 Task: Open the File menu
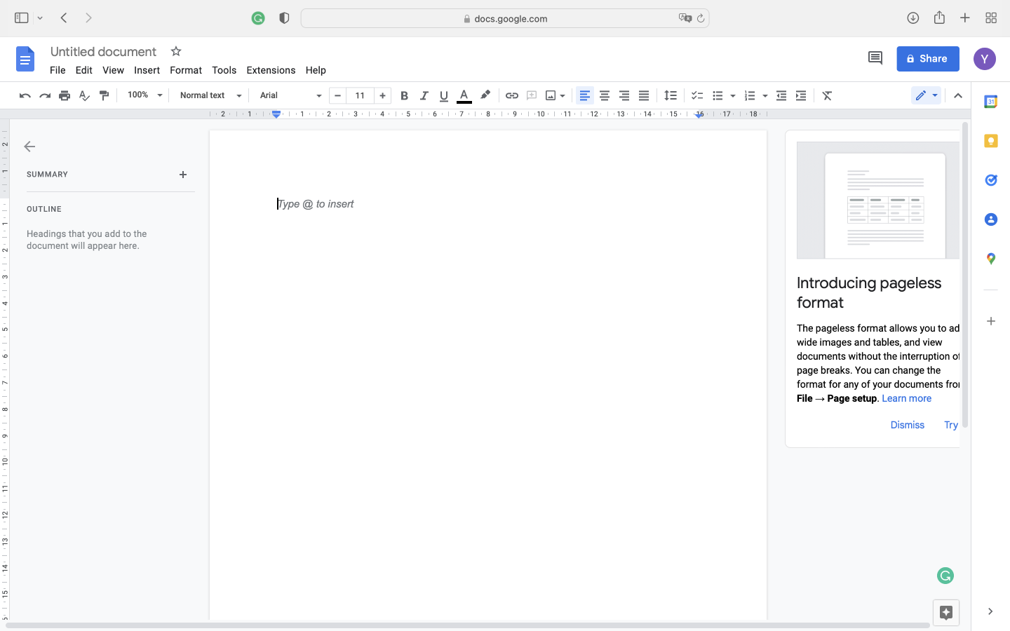click(x=58, y=70)
